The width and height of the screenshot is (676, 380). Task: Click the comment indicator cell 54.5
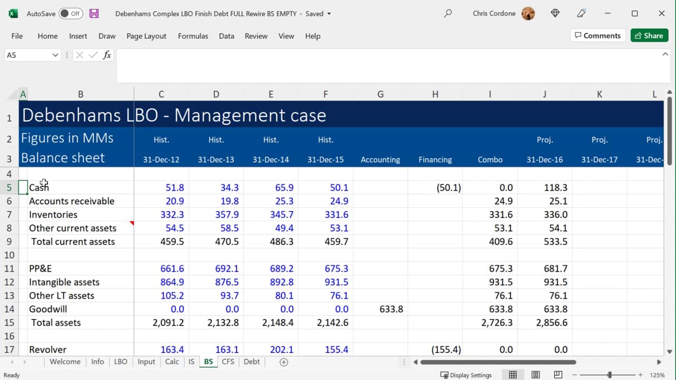[x=161, y=228]
